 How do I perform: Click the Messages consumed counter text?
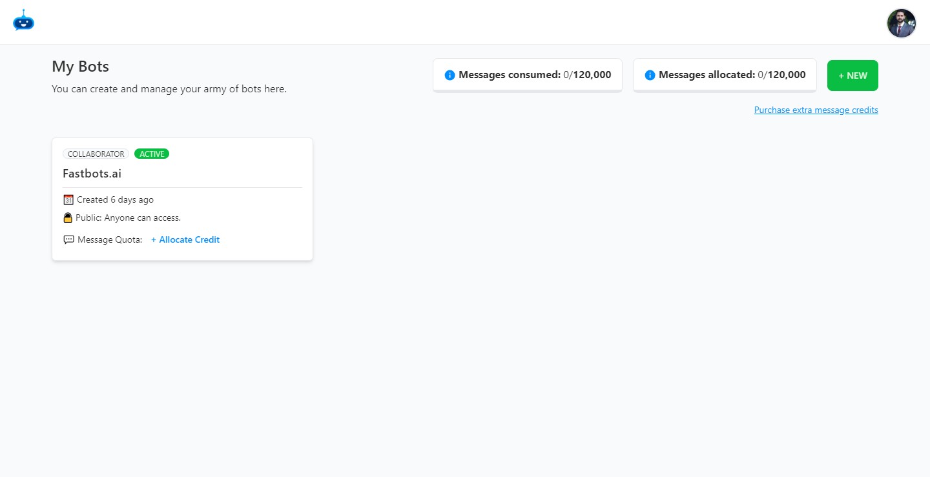(x=535, y=75)
